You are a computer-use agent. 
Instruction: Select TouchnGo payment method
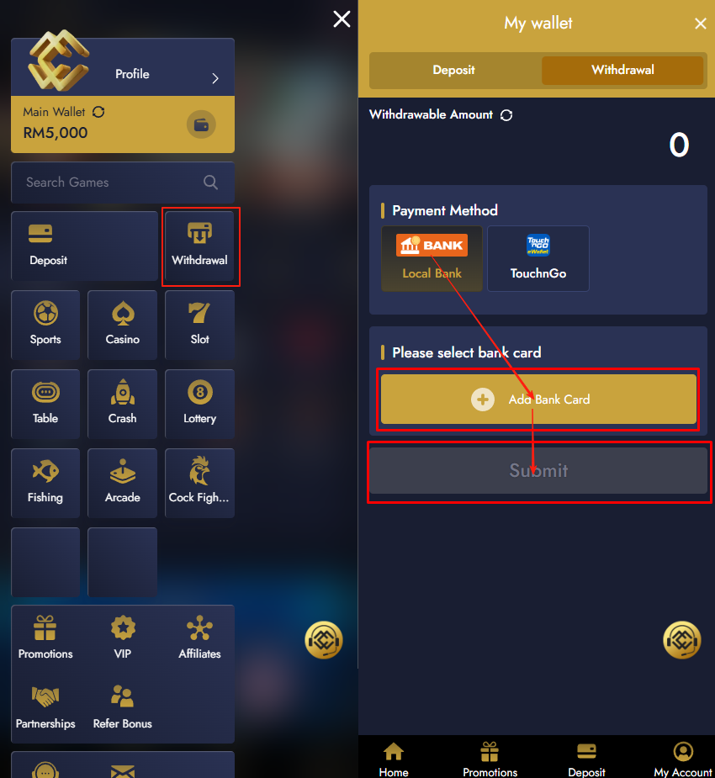[538, 258]
